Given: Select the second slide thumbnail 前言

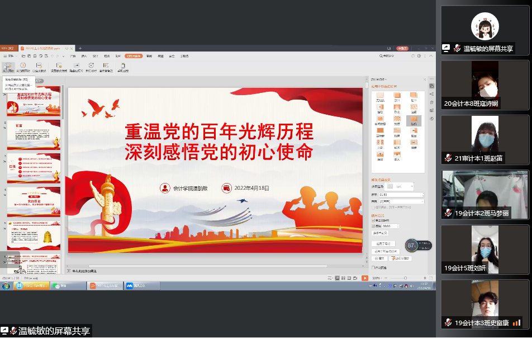Looking at the screenshot, I should pos(34,135).
